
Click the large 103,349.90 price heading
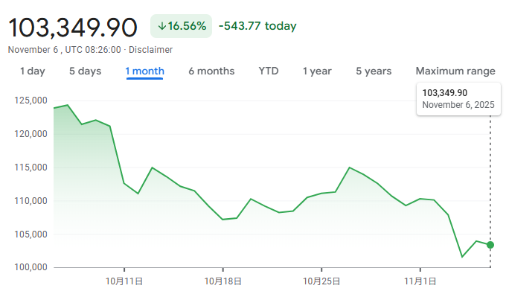[x=73, y=27]
